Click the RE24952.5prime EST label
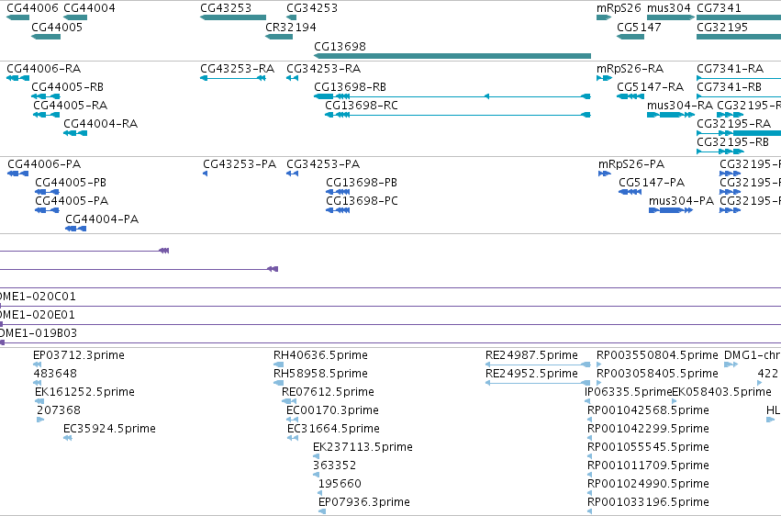 pyautogui.click(x=531, y=374)
